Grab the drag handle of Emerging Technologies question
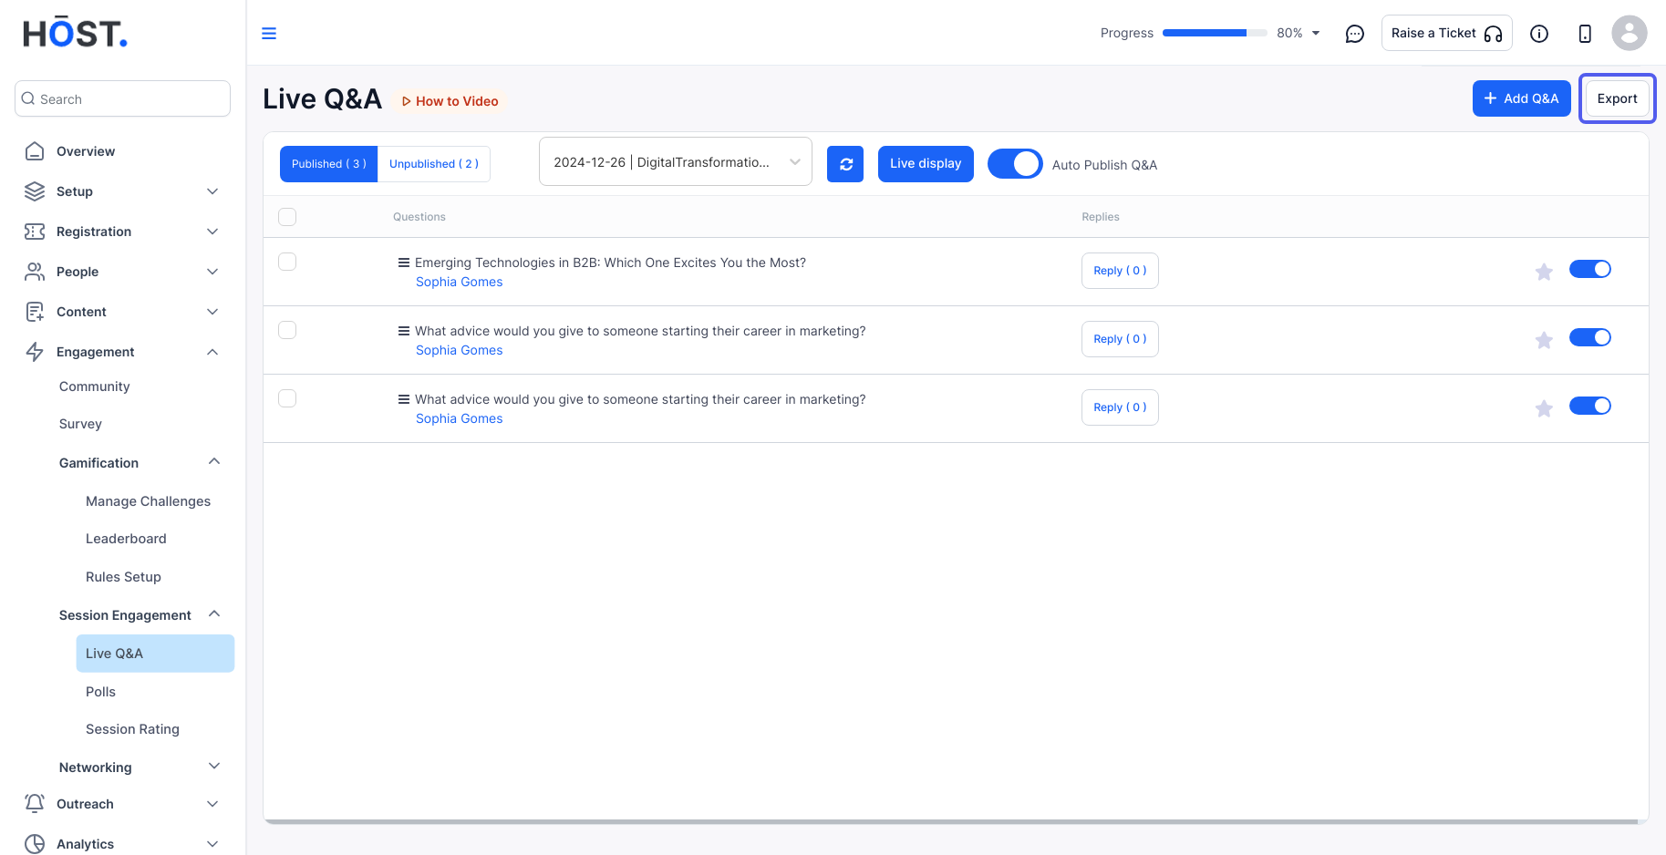Image resolution: width=1666 pixels, height=855 pixels. pyautogui.click(x=404, y=263)
